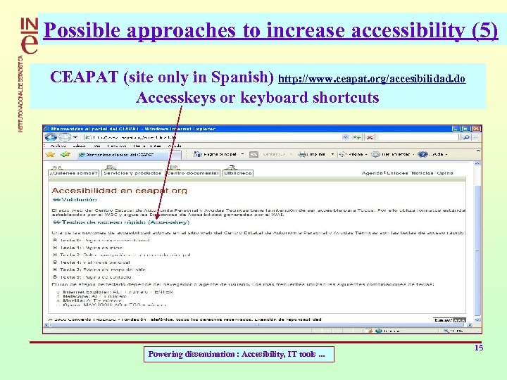Click the horizontal scrollbar of the page
The image size is (507, 380).
[x=257, y=324]
